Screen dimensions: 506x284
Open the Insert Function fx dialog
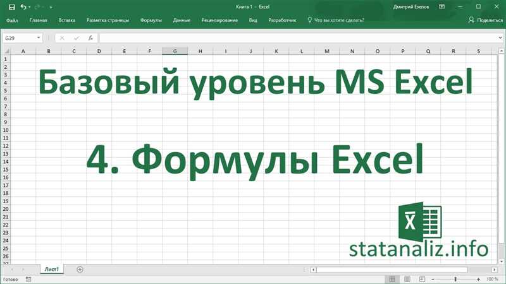(90, 38)
